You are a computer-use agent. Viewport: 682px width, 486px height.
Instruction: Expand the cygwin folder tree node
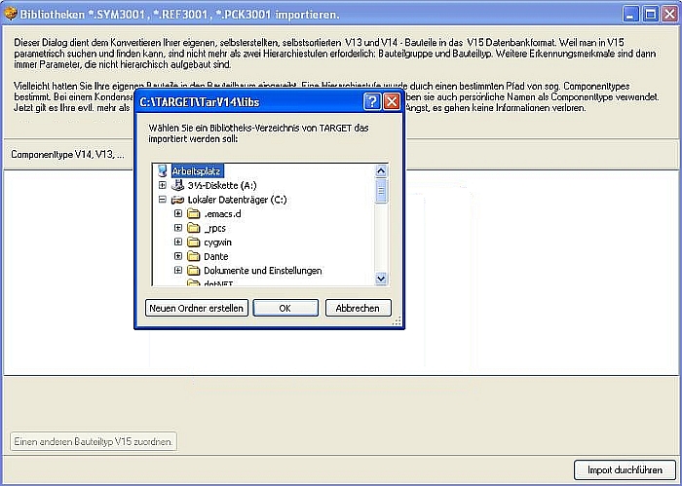point(178,242)
